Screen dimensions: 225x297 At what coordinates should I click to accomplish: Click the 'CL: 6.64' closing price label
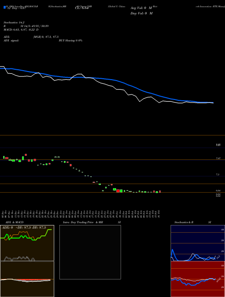pos(82,8)
